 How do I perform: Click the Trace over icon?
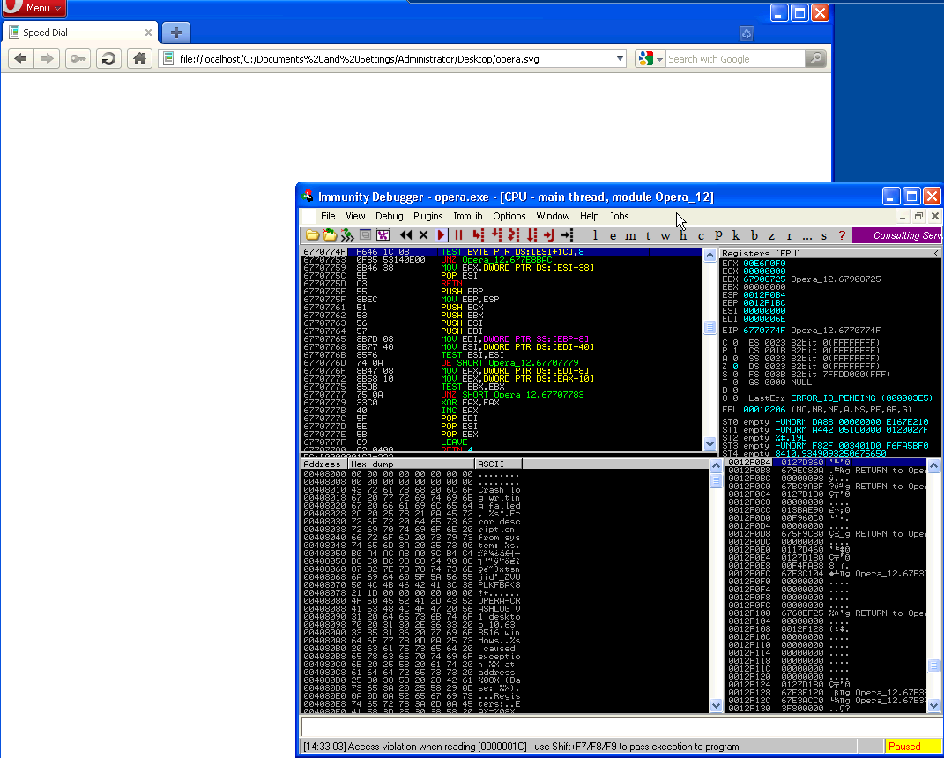(532, 235)
